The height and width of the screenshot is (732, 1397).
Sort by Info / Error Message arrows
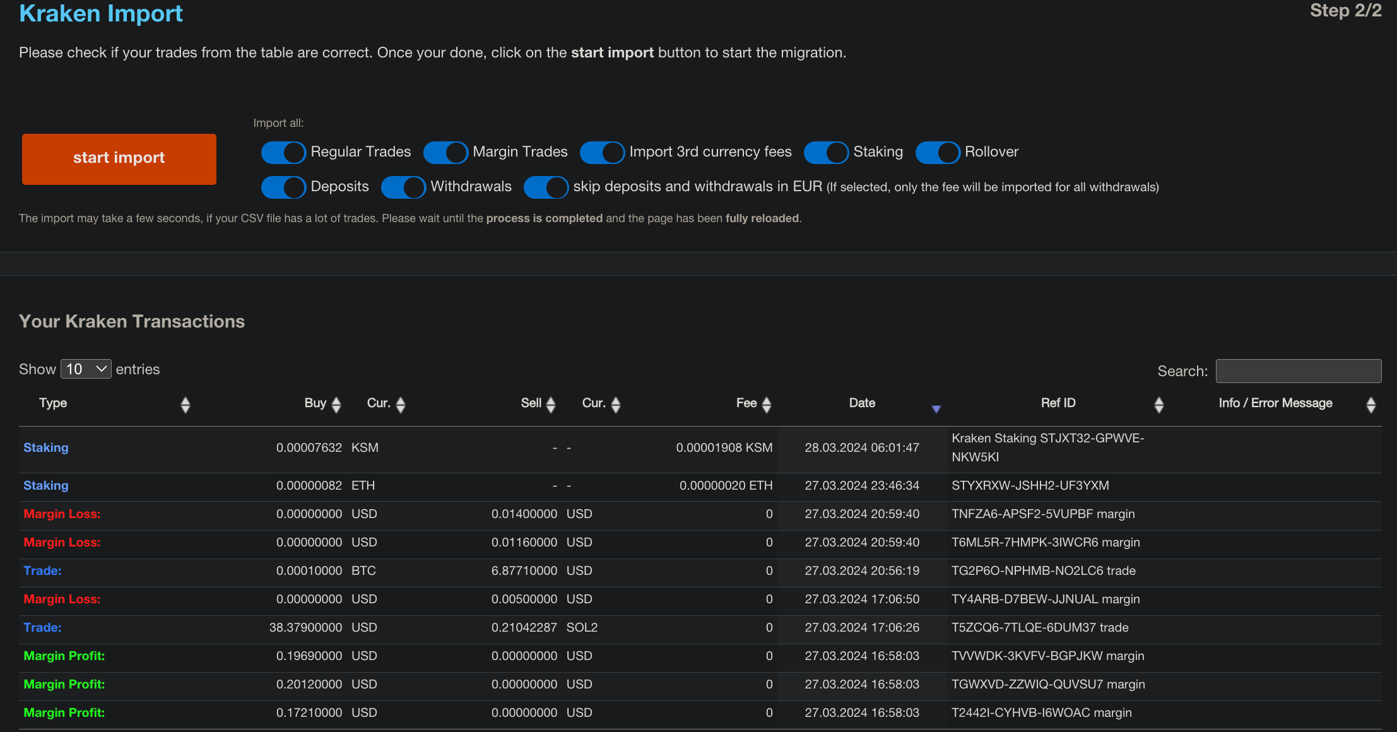point(1371,404)
